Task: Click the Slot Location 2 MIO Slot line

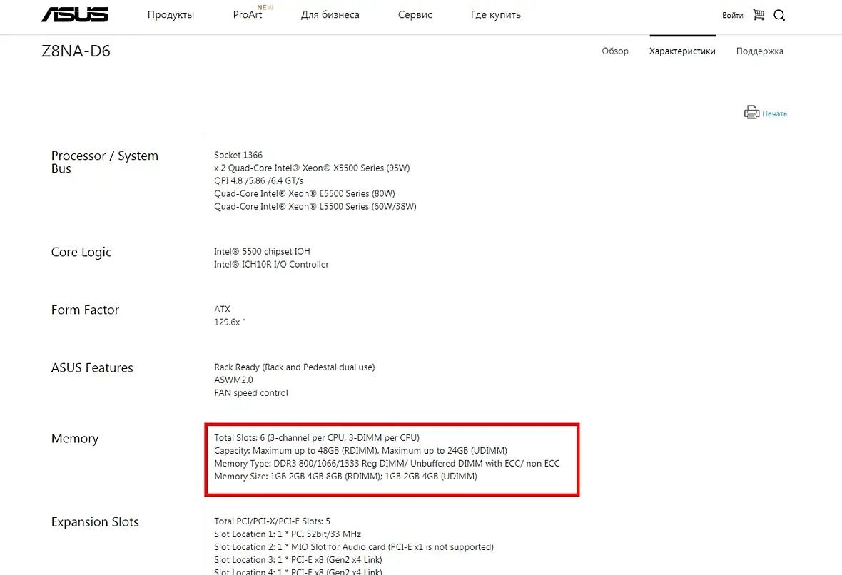Action: tap(354, 547)
